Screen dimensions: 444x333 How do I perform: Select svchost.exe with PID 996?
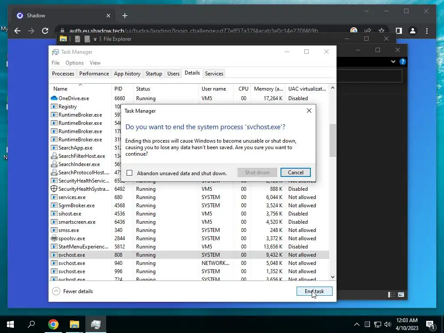pos(189,271)
